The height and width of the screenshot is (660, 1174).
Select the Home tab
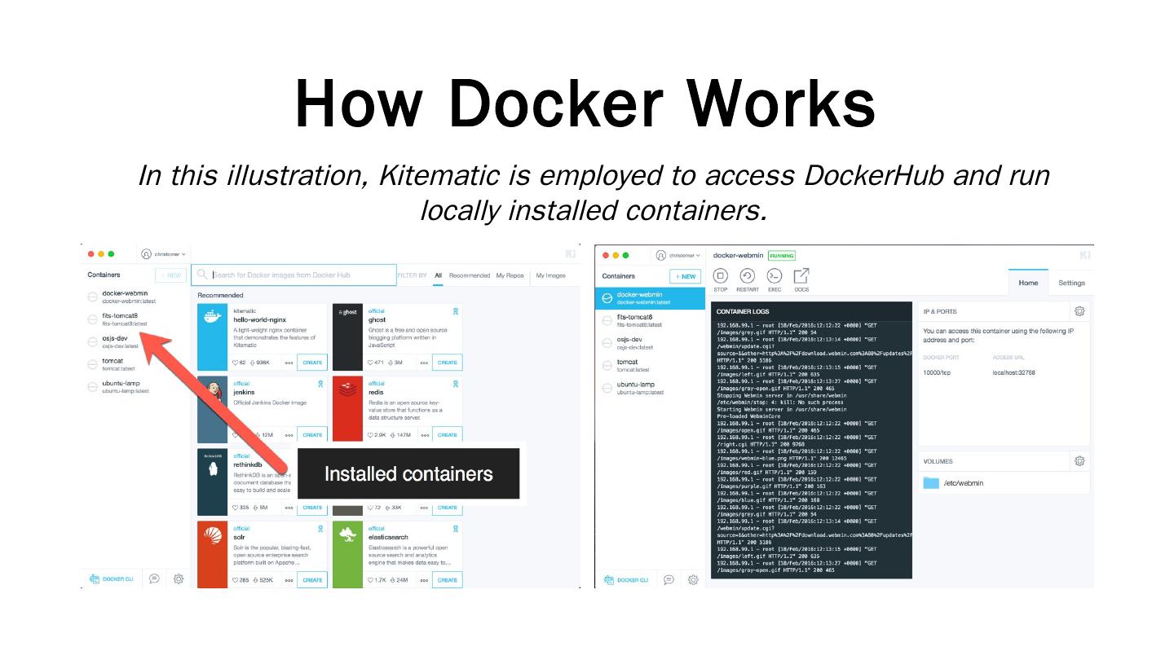pyautogui.click(x=1028, y=283)
